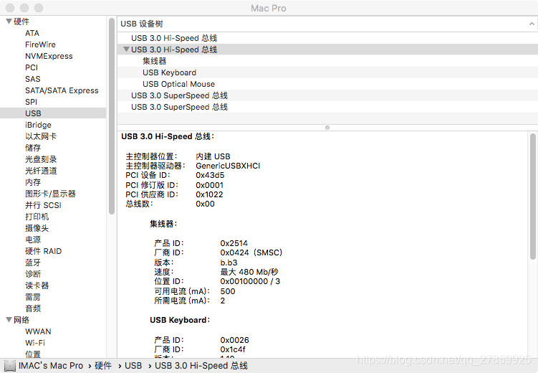Select USB Keyboard in device tree
The width and height of the screenshot is (538, 373).
coord(327,72)
